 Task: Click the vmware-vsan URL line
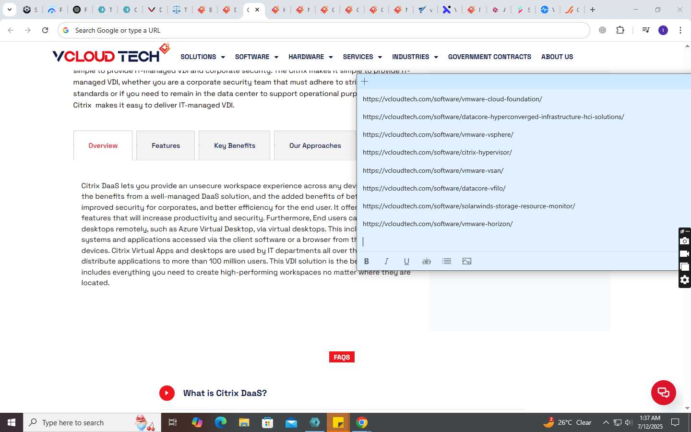point(433,170)
